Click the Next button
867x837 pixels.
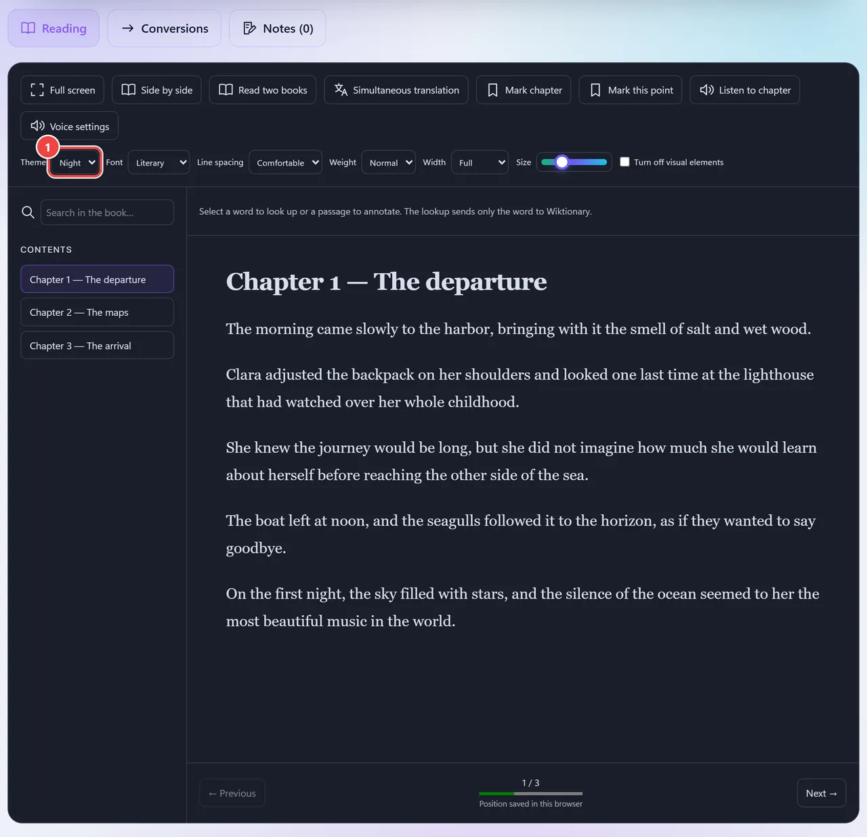(822, 794)
